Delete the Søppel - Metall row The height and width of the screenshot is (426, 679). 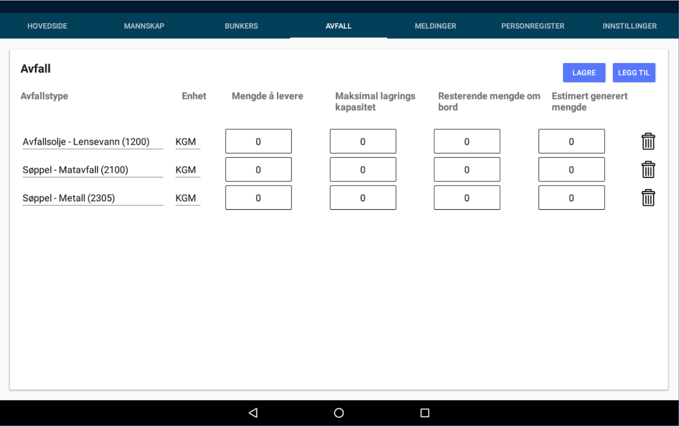click(648, 198)
